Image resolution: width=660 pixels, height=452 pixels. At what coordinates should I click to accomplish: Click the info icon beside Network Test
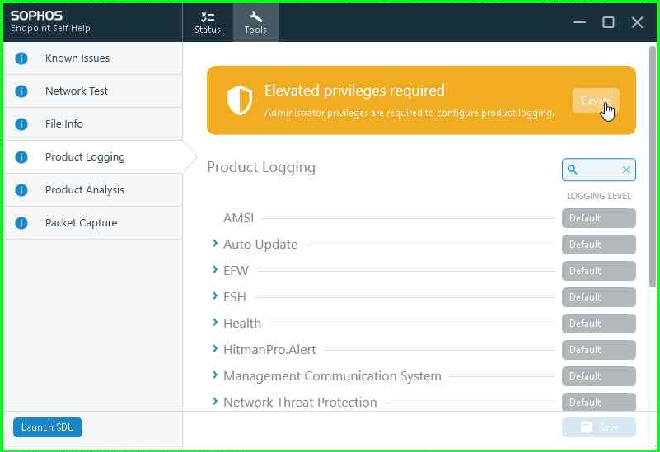click(21, 91)
